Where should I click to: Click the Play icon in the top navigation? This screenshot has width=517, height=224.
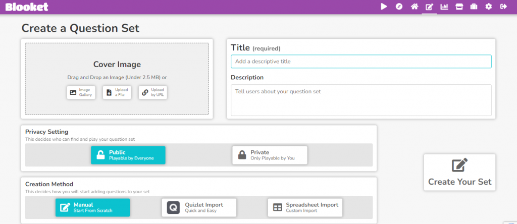point(384,7)
